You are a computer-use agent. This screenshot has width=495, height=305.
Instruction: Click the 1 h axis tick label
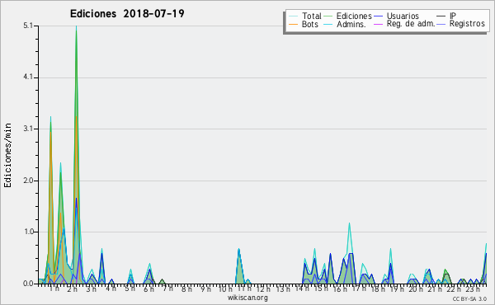tap(54, 289)
